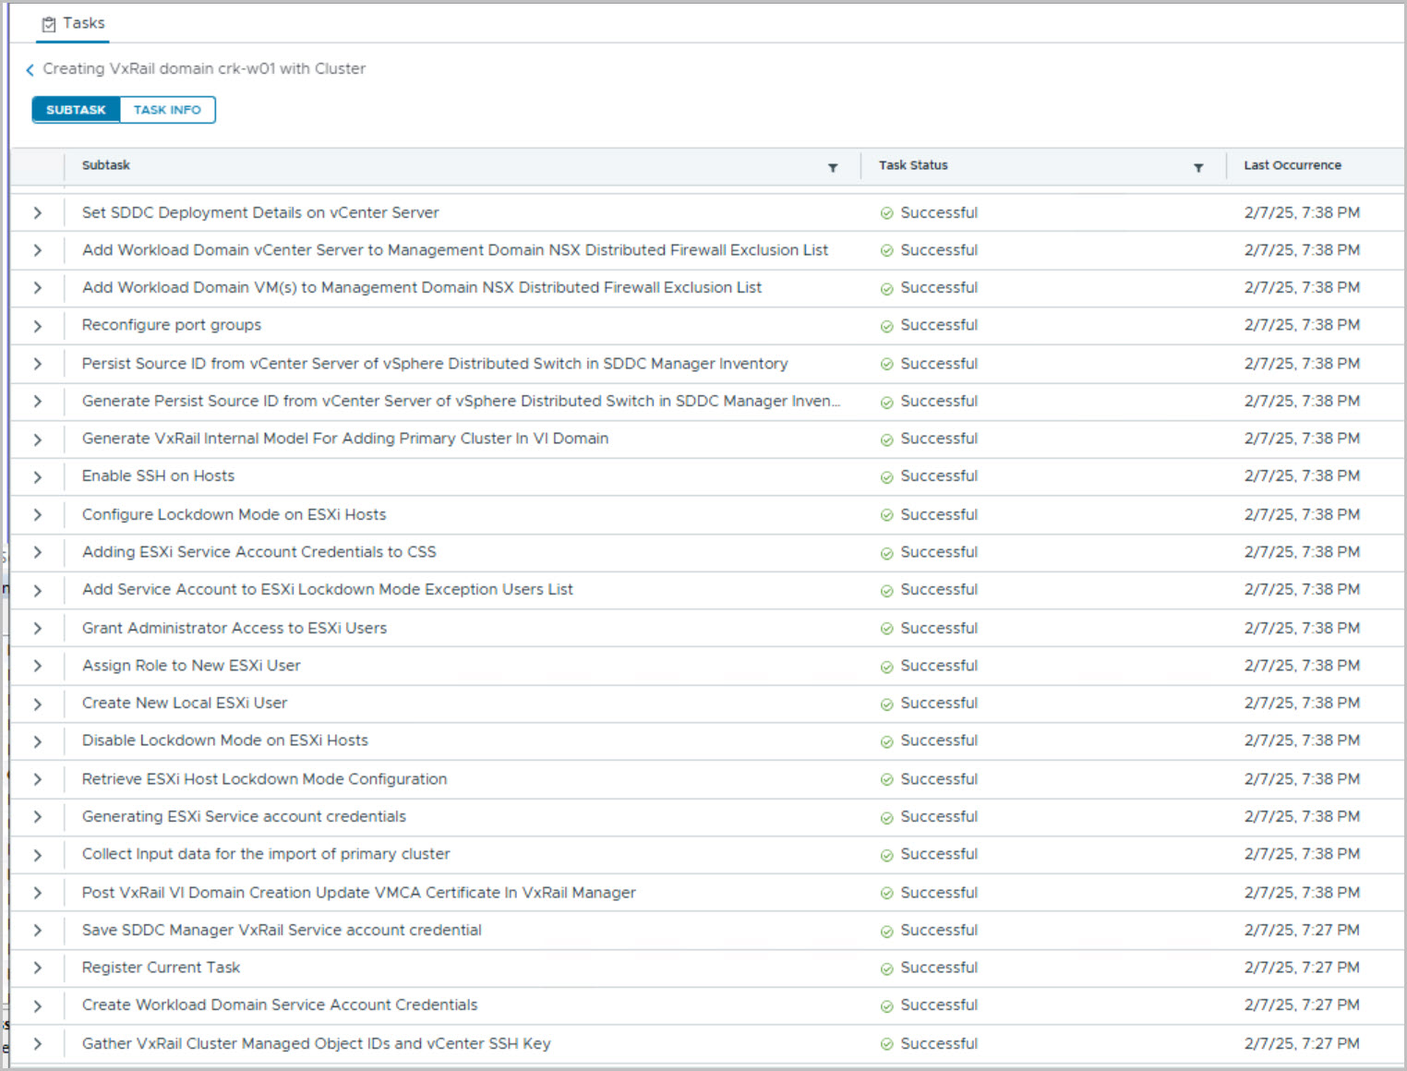This screenshot has height=1071, width=1407.
Task: Expand the Configure Lockdown Mode on ESXi Hosts row
Action: pyautogui.click(x=38, y=515)
